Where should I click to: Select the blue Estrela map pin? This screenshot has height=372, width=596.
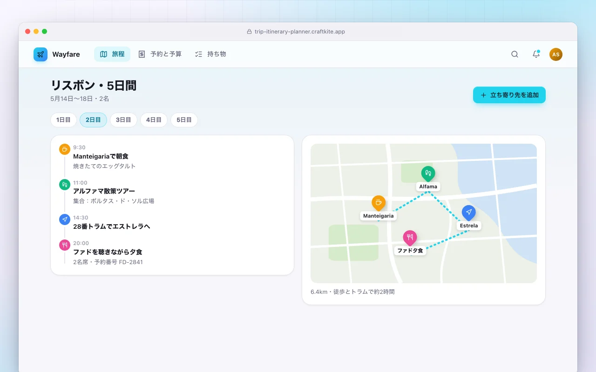click(468, 213)
